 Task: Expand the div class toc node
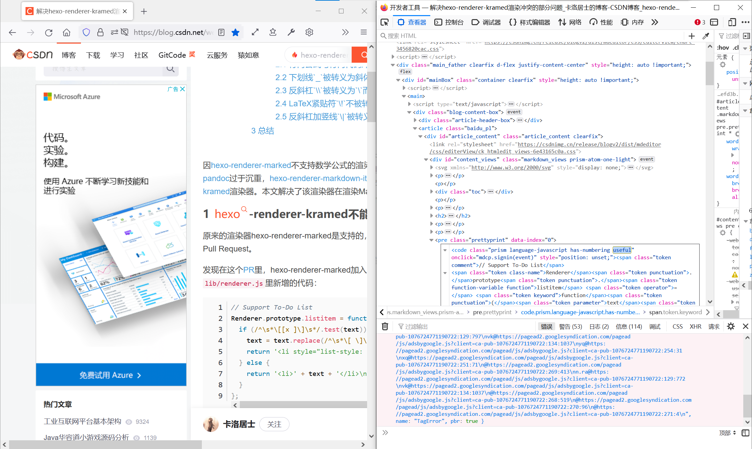coord(432,192)
